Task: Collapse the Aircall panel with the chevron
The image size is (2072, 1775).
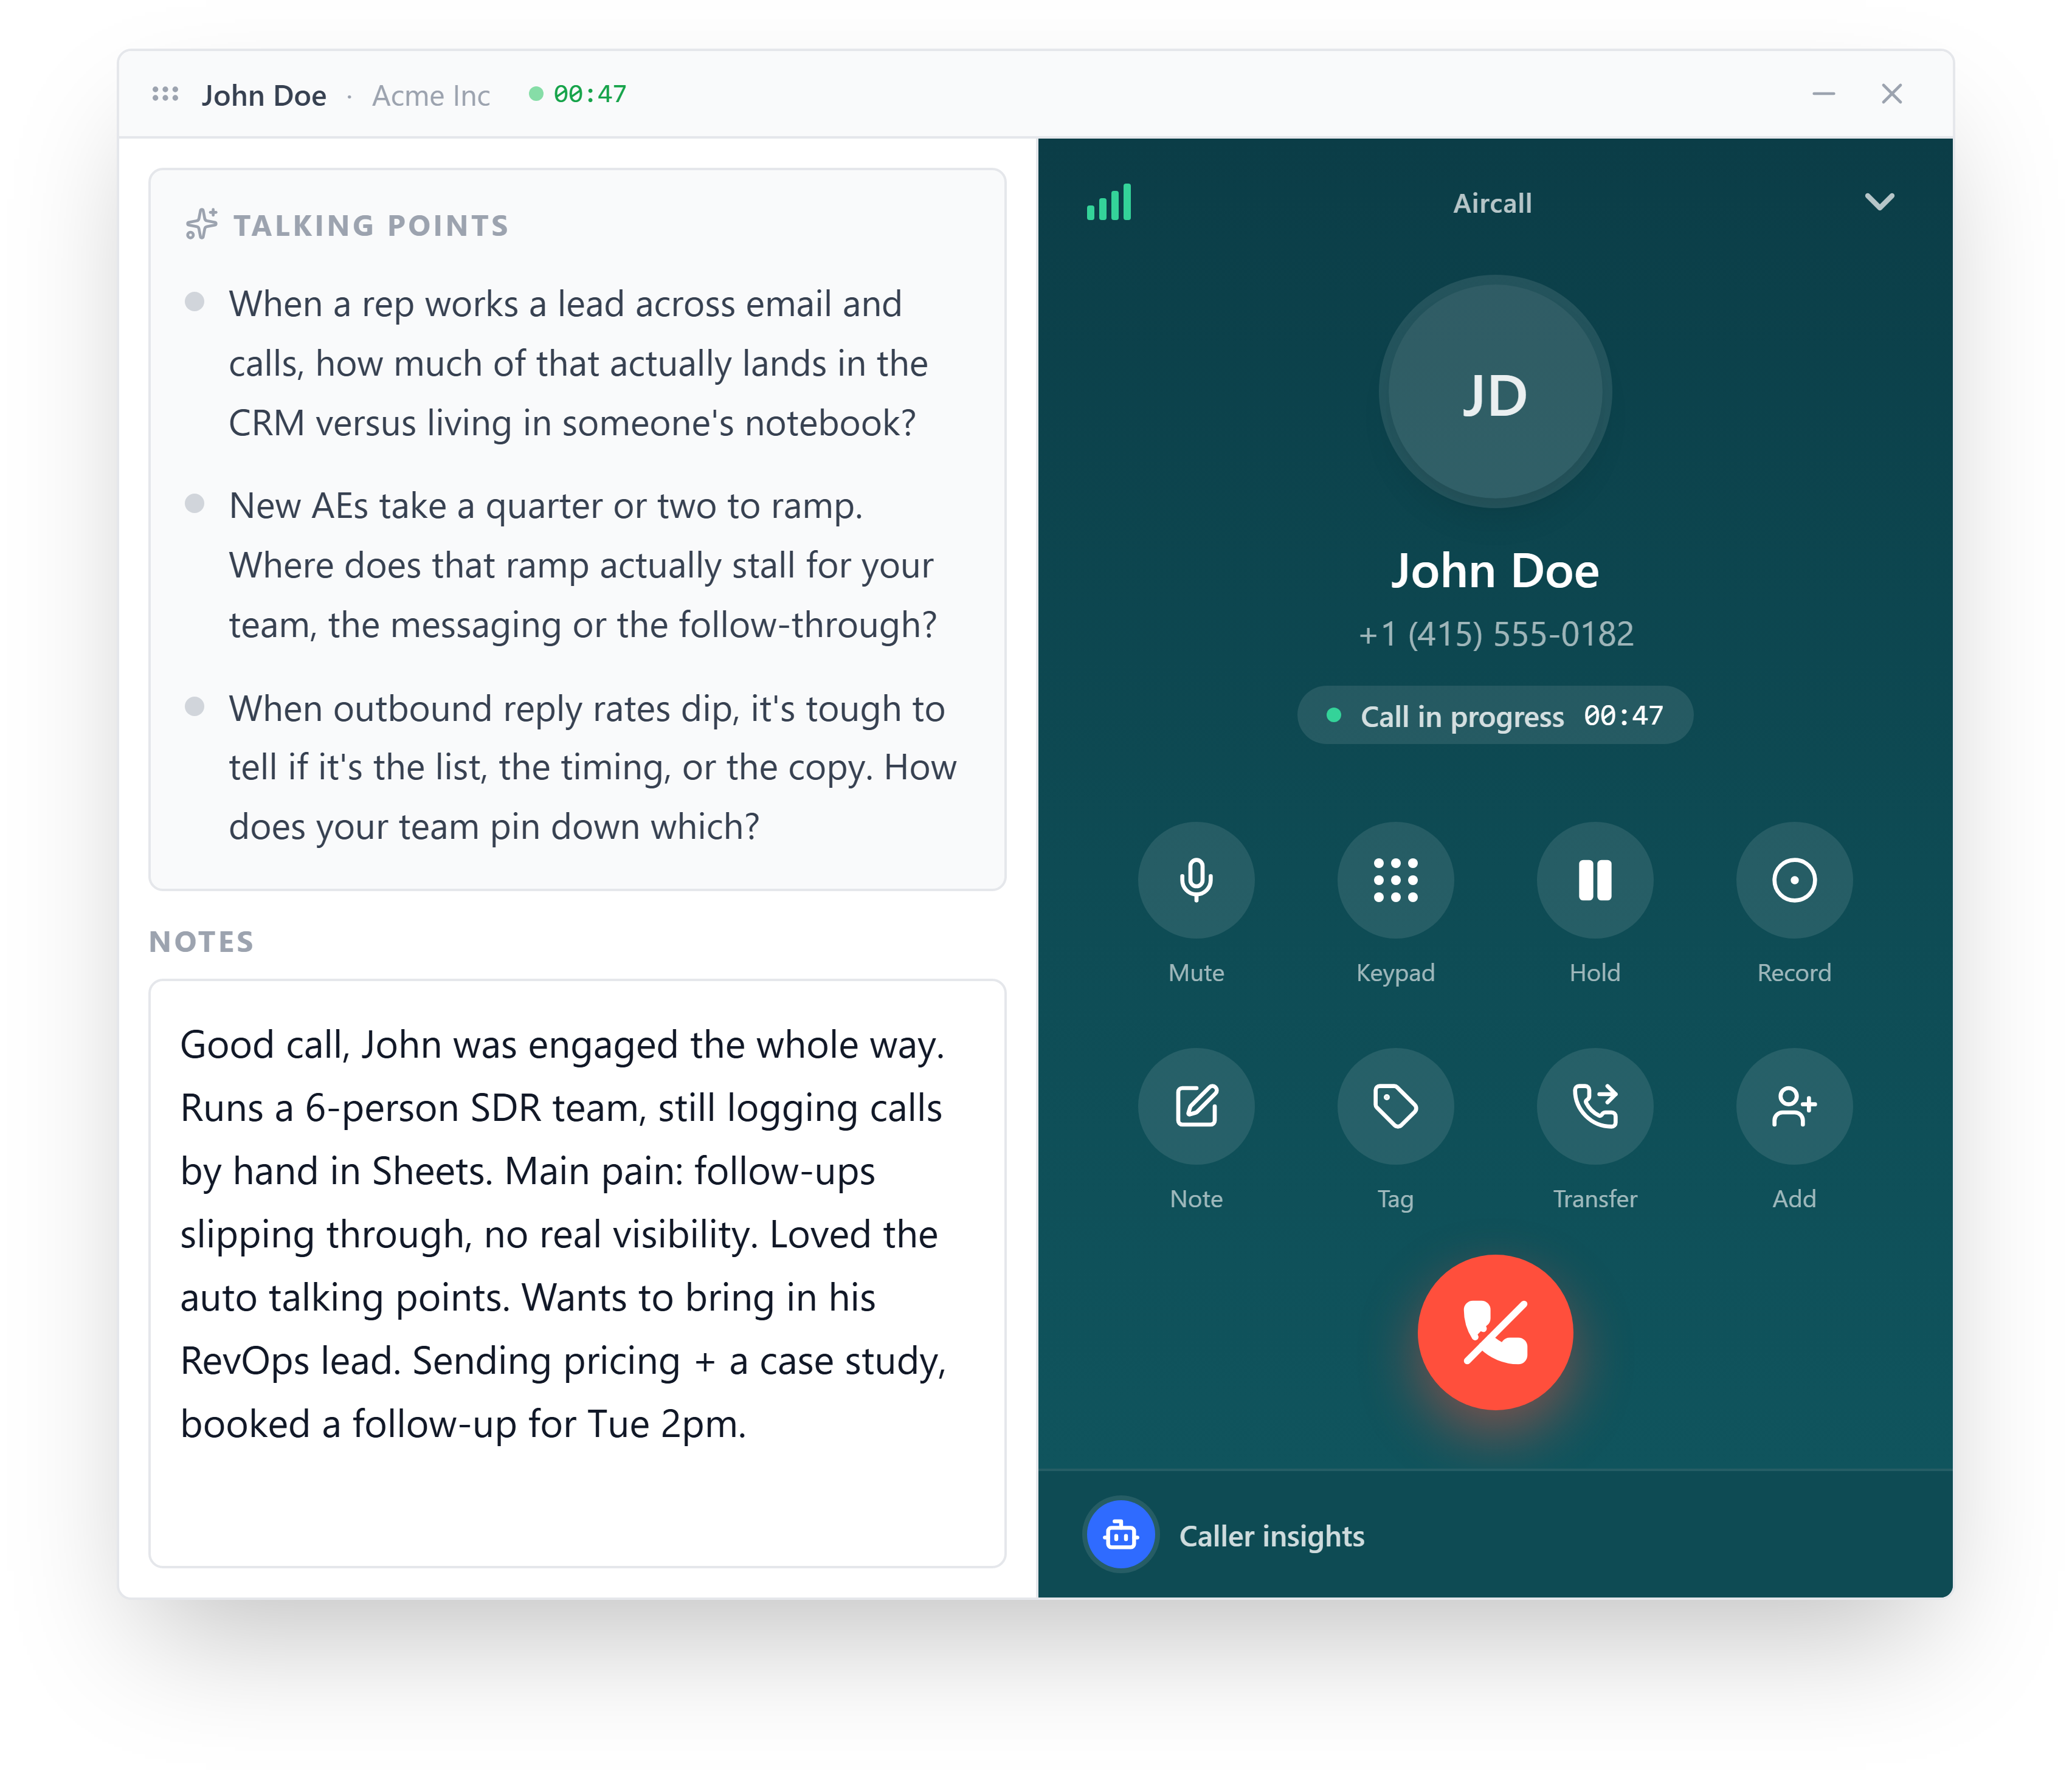Action: (1879, 202)
